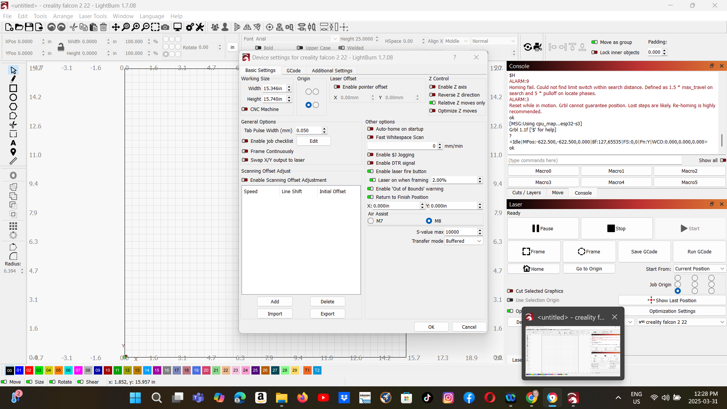This screenshot has height=409, width=727.
Task: Click the Group objects toolbar icon
Action: pos(215,27)
